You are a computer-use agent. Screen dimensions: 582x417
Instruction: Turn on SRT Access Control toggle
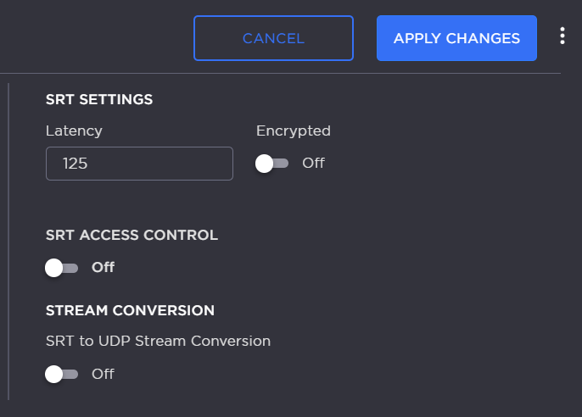coord(62,268)
